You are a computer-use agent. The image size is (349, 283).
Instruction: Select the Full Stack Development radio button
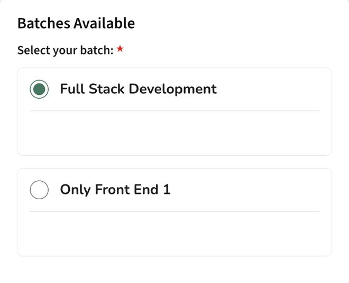[39, 89]
